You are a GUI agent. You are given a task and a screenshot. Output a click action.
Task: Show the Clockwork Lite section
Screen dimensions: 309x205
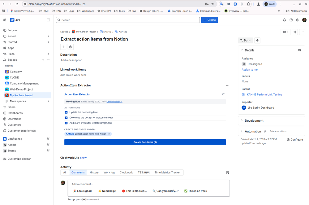[83, 158]
